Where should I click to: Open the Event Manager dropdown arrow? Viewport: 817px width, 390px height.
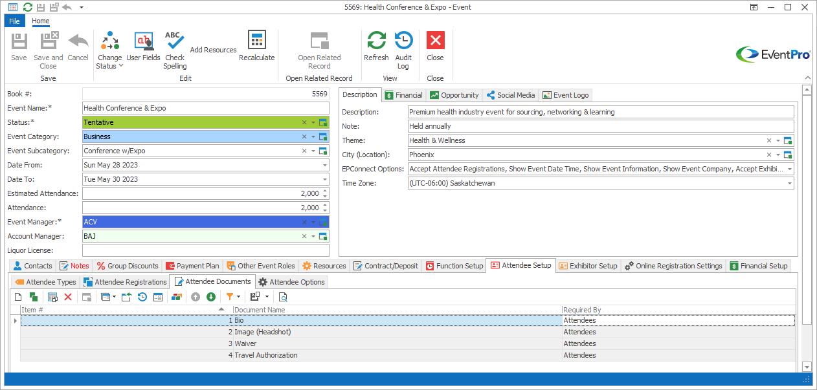pos(313,222)
